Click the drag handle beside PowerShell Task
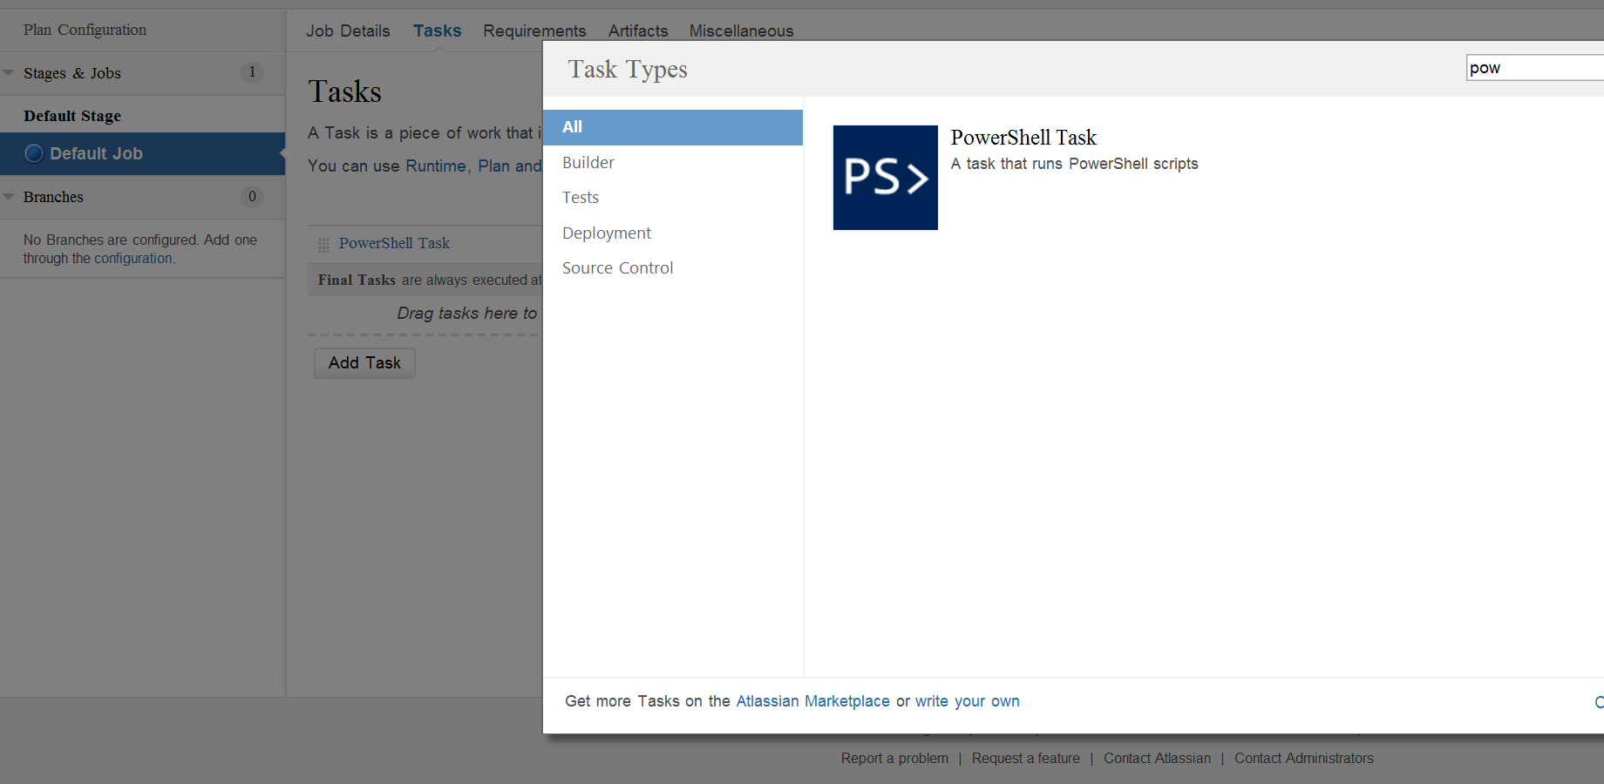Image resolution: width=1604 pixels, height=784 pixels. click(x=323, y=245)
